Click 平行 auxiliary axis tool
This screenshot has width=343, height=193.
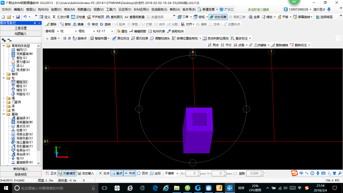(x=226, y=45)
